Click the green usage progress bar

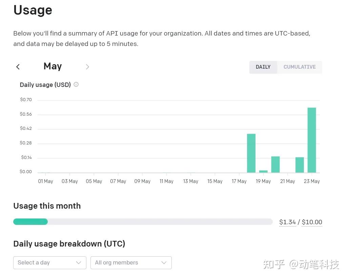(x=30, y=222)
